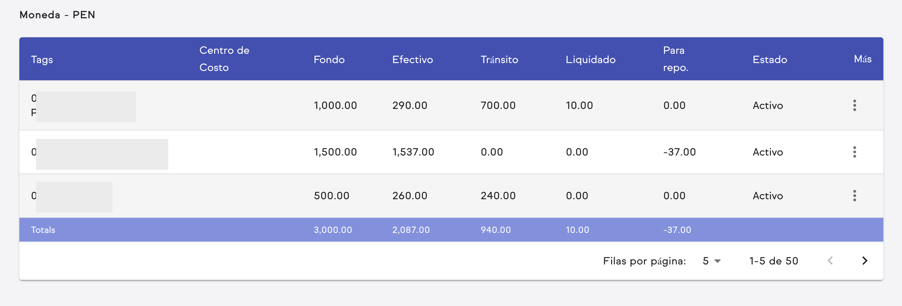This screenshot has width=902, height=306.
Task: Open more options for the 1,500.00 fund row
Action: point(854,152)
